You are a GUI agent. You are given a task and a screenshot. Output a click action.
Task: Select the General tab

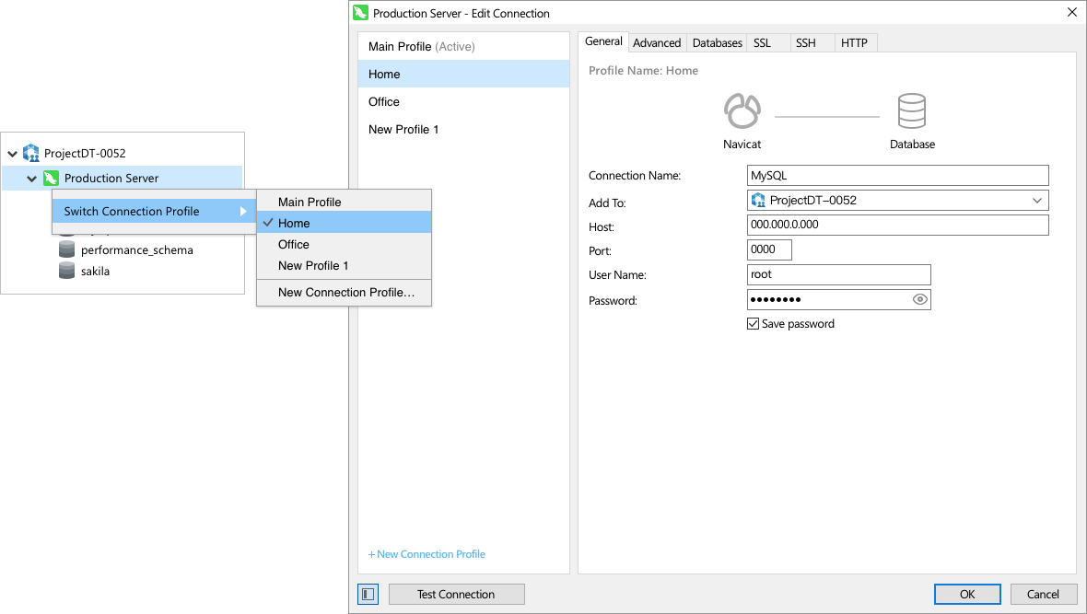(x=603, y=41)
